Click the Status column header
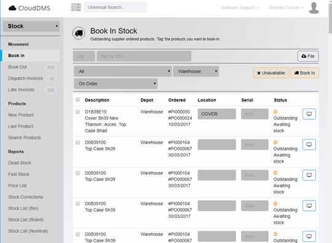 click(280, 100)
